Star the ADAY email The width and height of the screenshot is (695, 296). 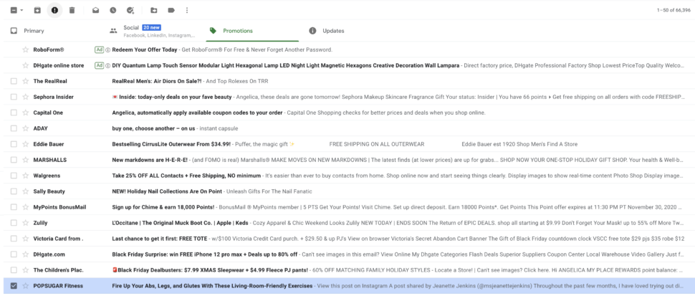point(26,128)
